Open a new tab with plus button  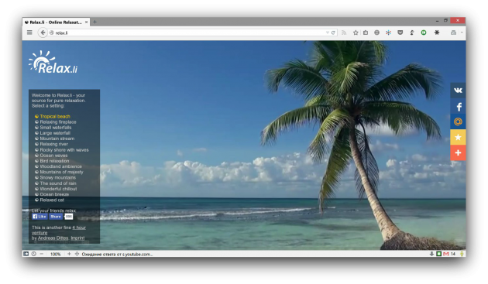pyautogui.click(x=95, y=22)
